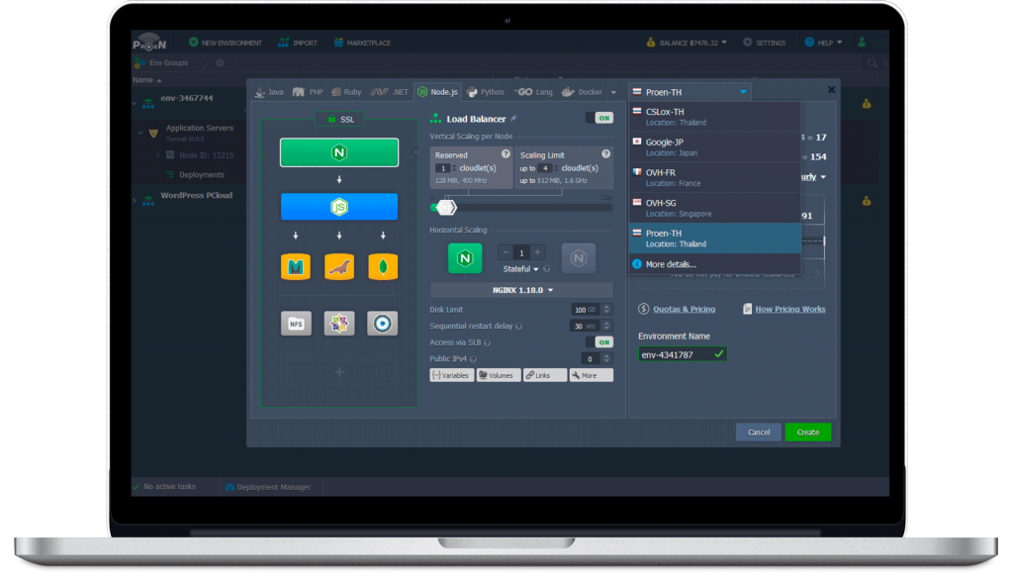Open the Marketplace from the top bar
This screenshot has width=1013, height=585.
(x=362, y=43)
